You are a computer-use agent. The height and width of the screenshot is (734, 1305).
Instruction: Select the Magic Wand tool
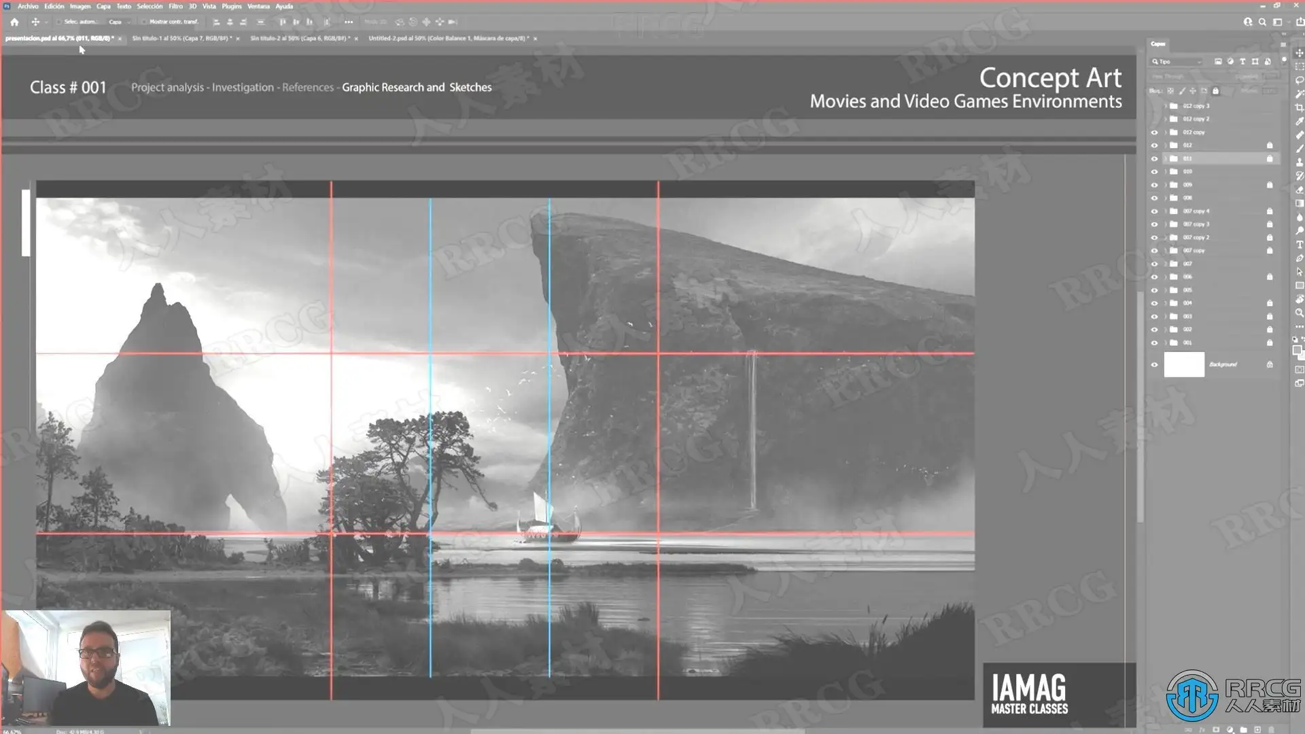(1300, 94)
